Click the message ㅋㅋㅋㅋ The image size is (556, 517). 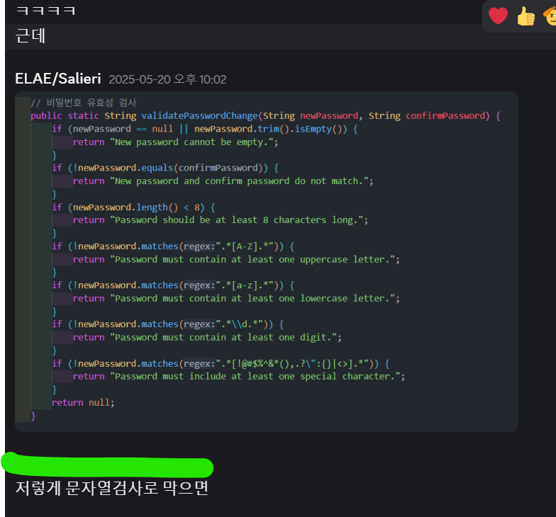(x=45, y=10)
